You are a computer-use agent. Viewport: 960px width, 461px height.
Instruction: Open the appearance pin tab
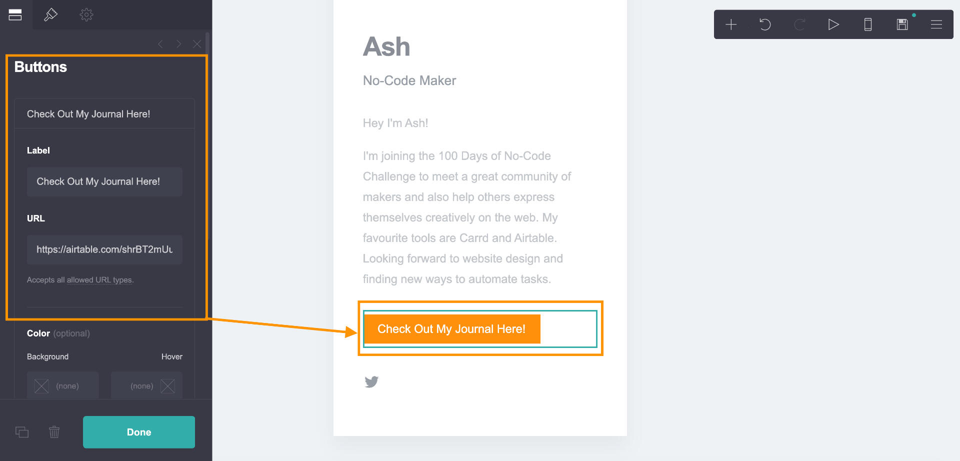tap(50, 14)
